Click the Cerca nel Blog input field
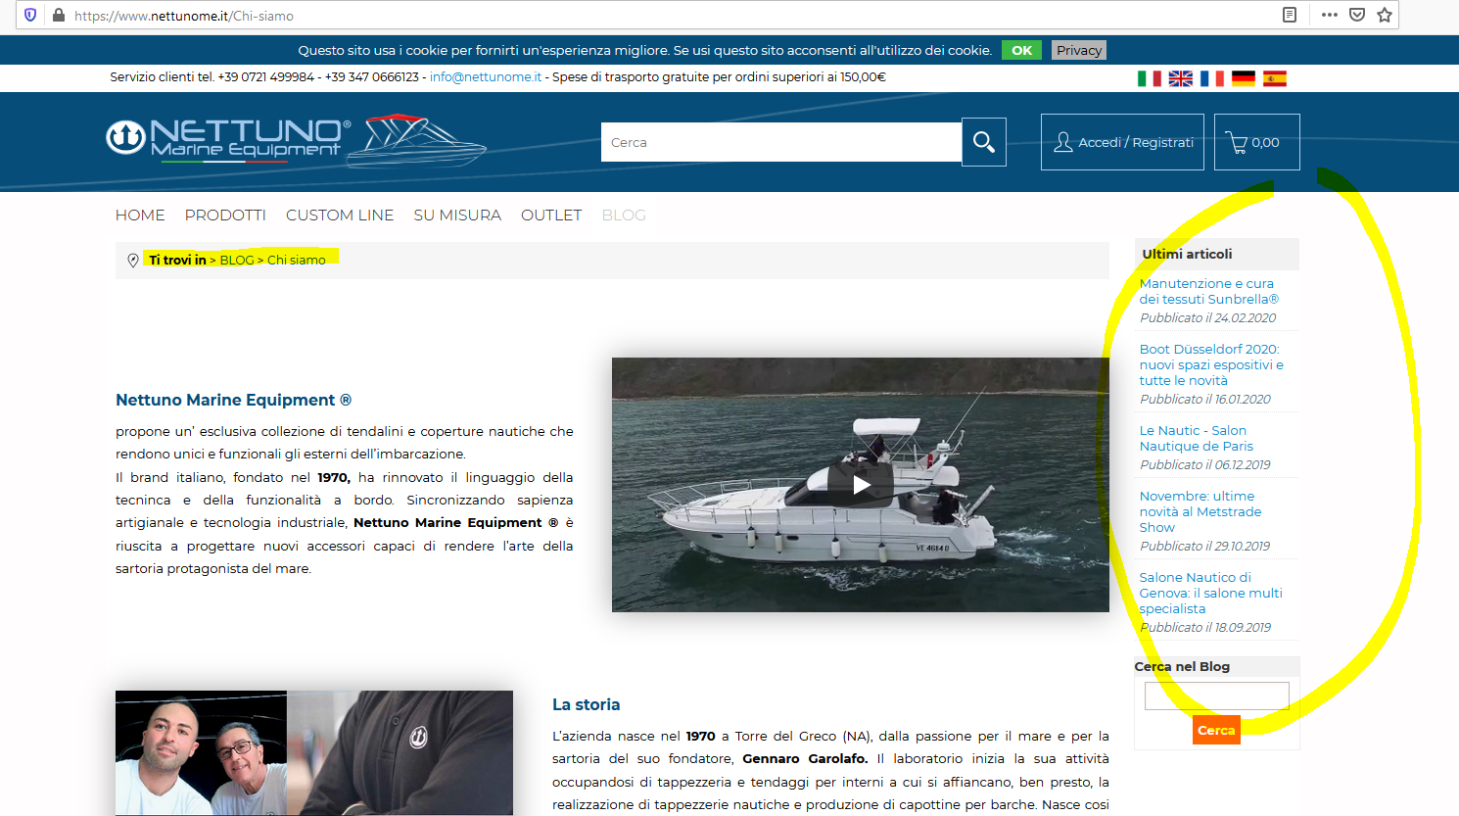This screenshot has width=1459, height=816. click(x=1217, y=696)
